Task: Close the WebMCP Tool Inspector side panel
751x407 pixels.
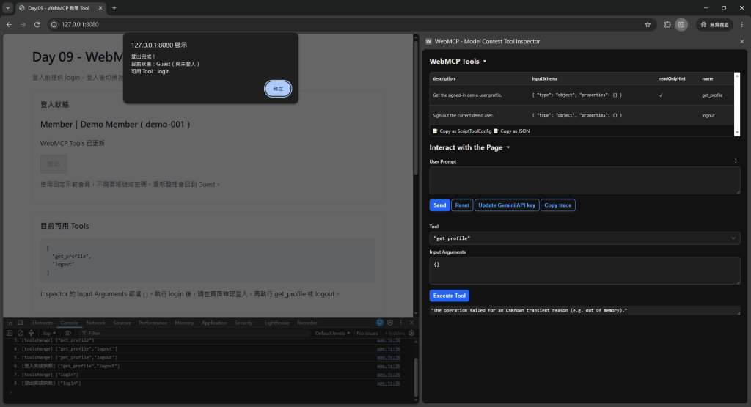Action: tap(742, 42)
